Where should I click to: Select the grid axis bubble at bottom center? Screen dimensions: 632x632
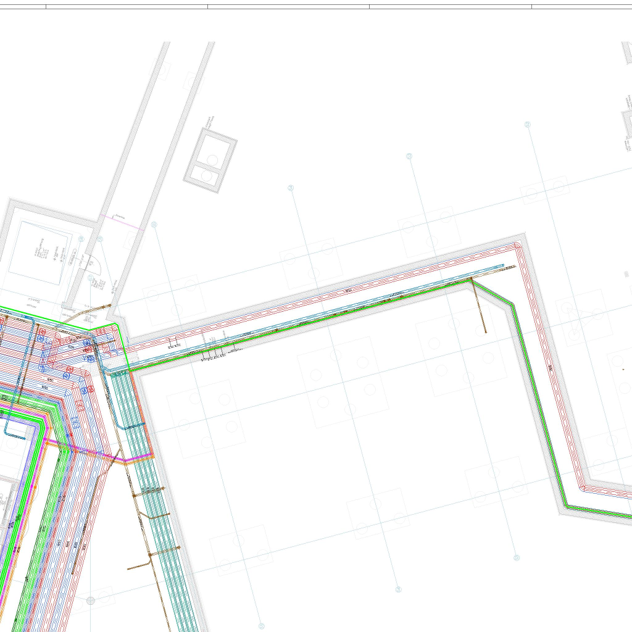click(x=399, y=589)
